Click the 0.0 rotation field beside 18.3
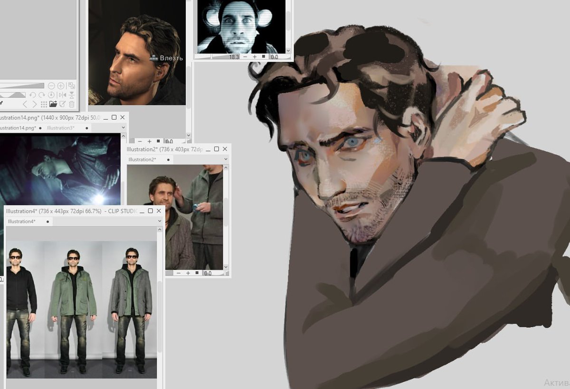The height and width of the screenshot is (389, 570). click(x=280, y=57)
